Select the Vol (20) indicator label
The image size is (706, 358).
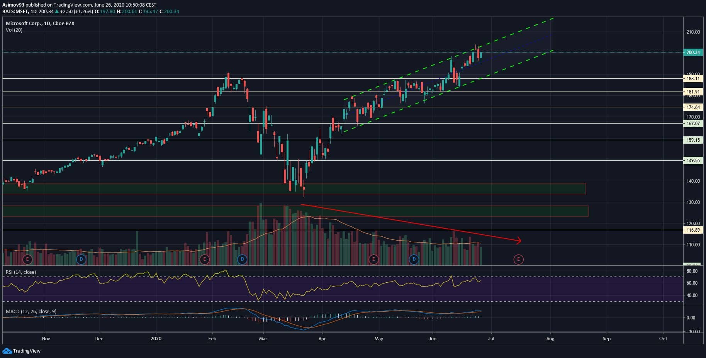coord(14,30)
